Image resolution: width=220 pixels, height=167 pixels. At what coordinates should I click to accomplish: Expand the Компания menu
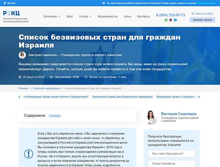pyautogui.click(x=52, y=17)
